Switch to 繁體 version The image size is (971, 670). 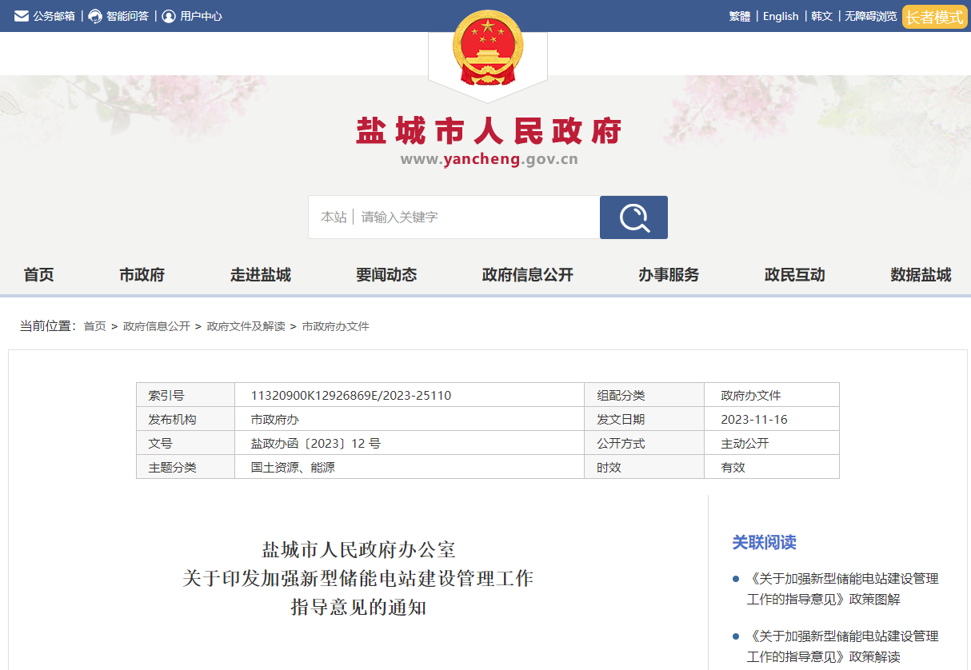click(x=740, y=16)
